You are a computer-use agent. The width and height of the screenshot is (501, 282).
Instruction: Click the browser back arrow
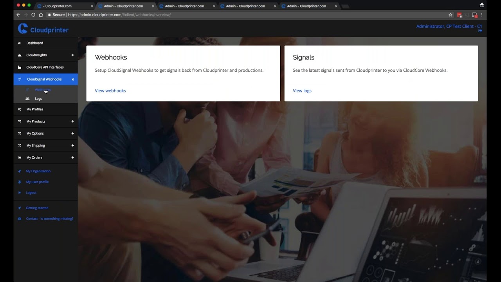point(18,15)
